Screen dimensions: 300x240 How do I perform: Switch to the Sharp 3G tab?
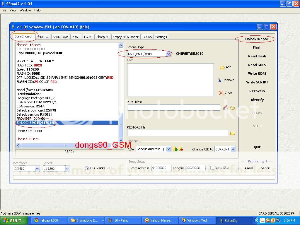(103, 37)
